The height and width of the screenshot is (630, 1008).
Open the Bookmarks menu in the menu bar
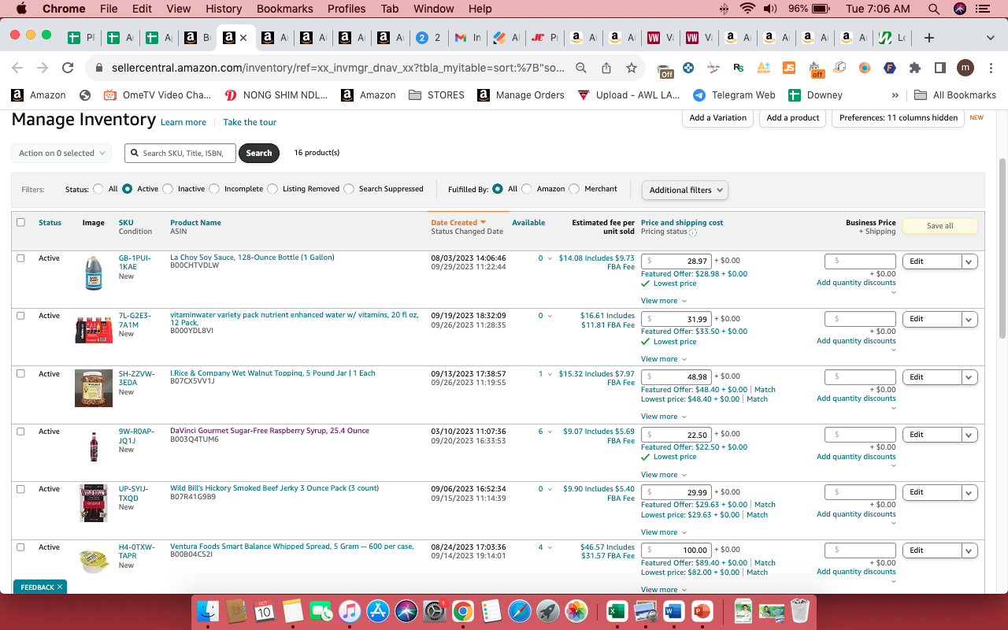point(284,9)
